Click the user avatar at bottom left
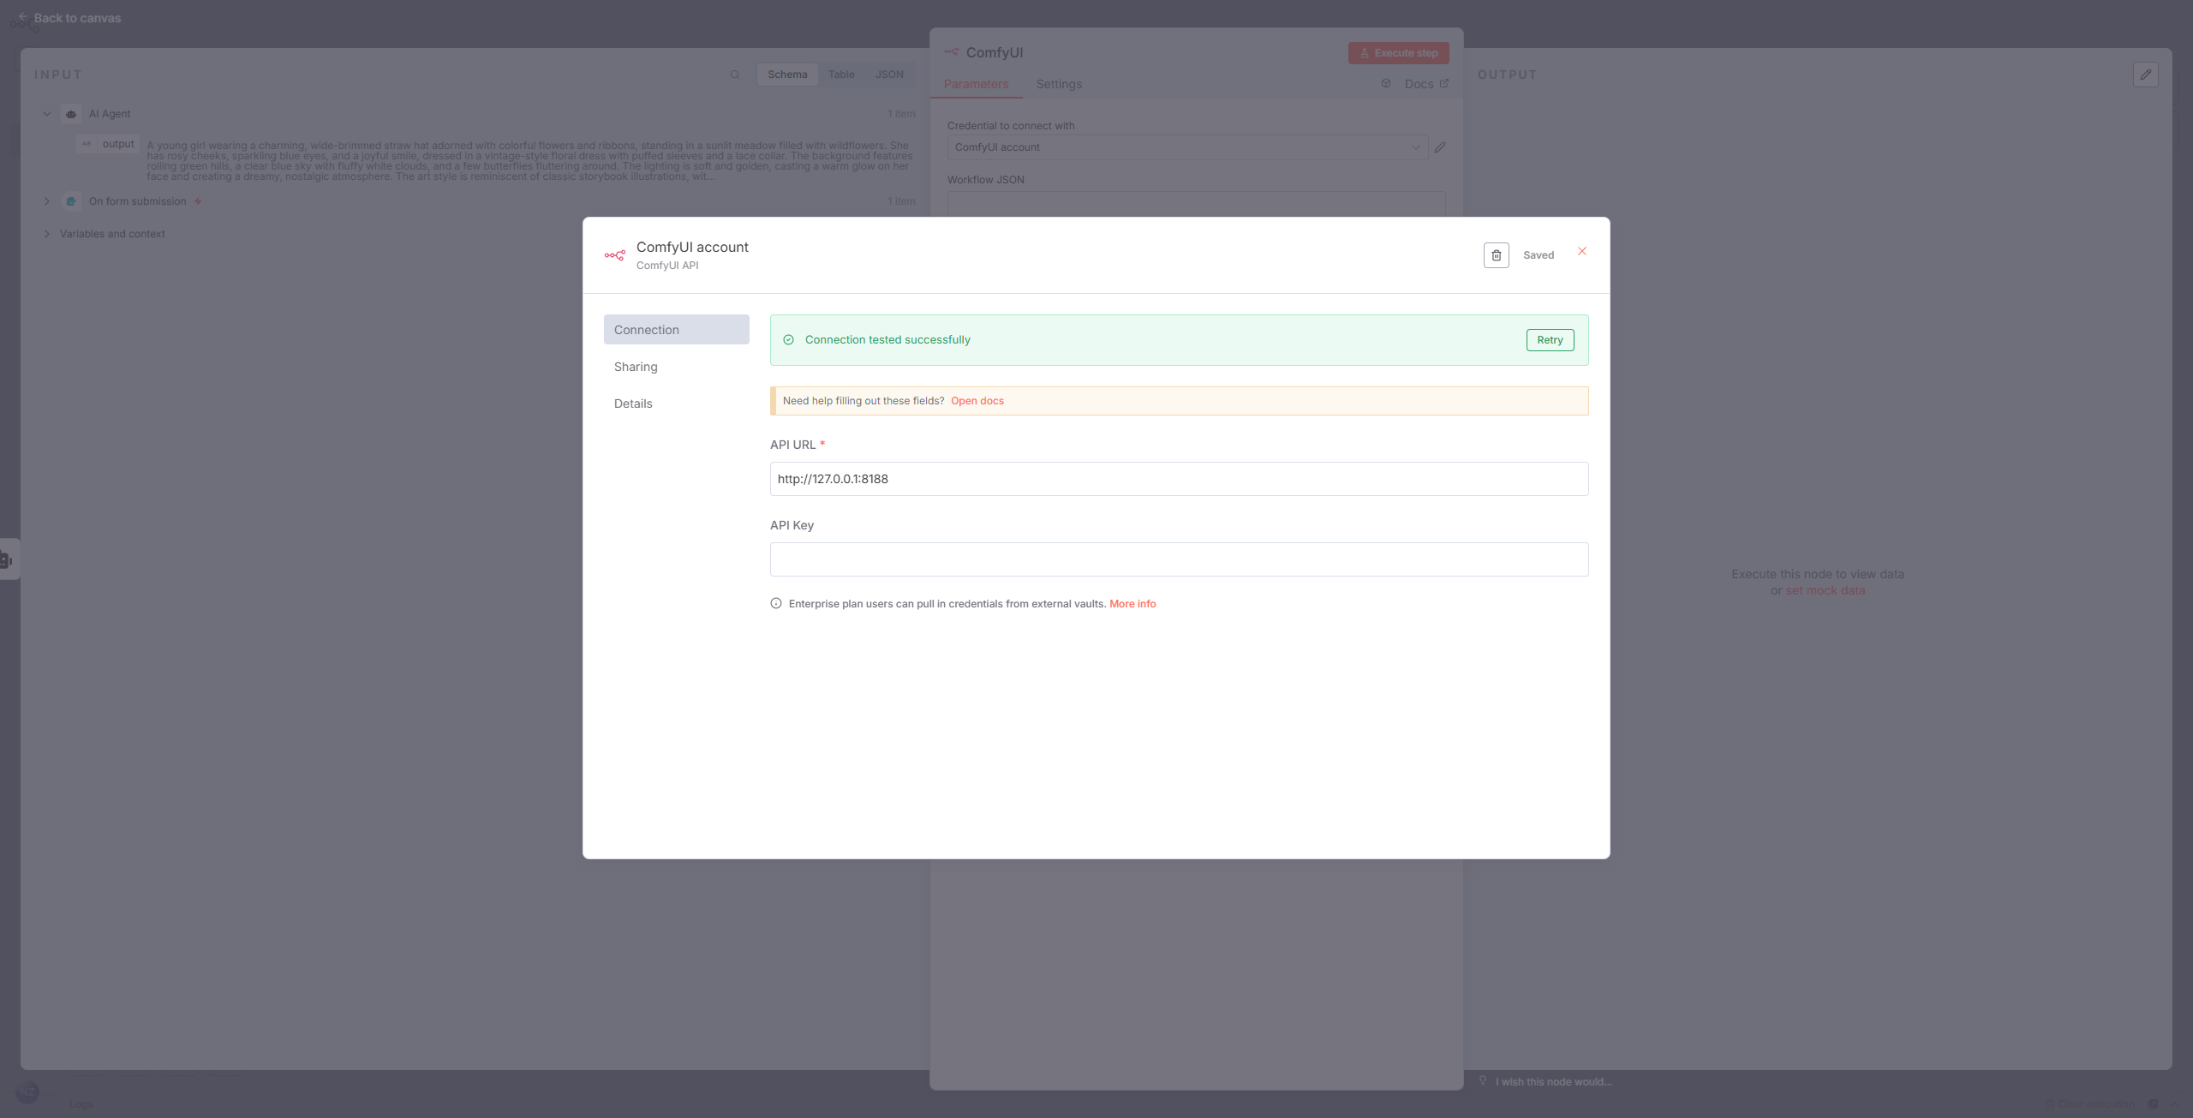The height and width of the screenshot is (1118, 2193). click(27, 1092)
